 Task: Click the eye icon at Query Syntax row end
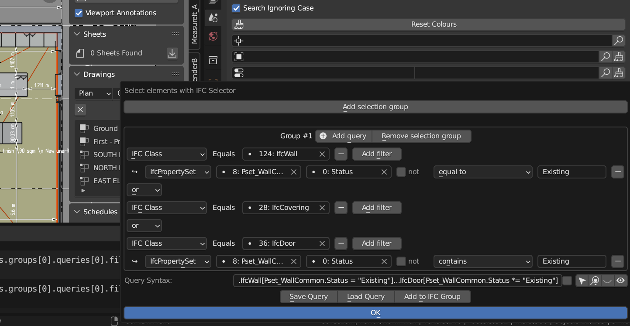[x=620, y=281]
